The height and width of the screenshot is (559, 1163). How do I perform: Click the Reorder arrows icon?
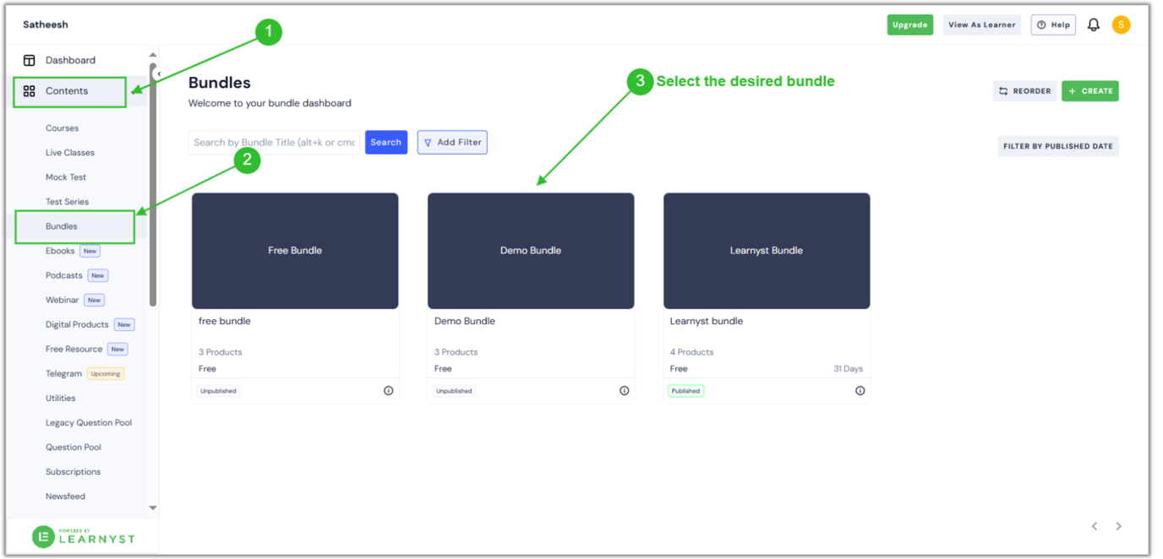tap(1002, 90)
